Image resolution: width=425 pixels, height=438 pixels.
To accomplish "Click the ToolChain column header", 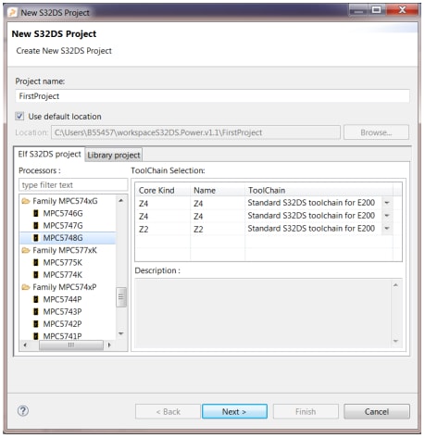I will [x=319, y=191].
